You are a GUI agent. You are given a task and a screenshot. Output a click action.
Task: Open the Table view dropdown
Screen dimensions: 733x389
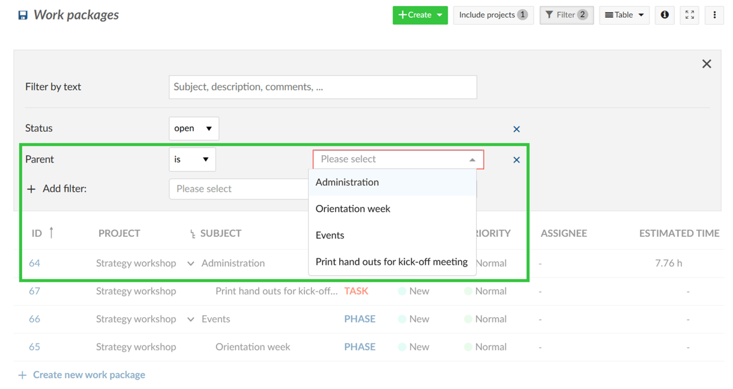[624, 15]
